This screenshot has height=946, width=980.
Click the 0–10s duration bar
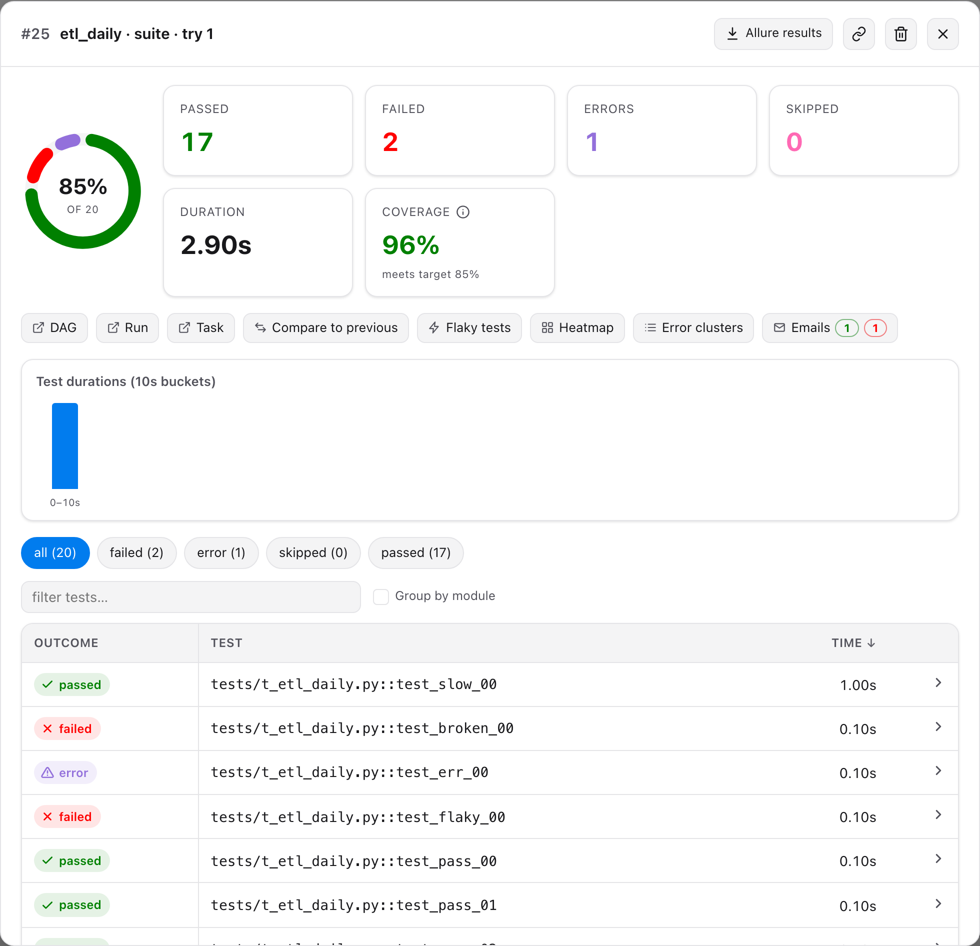(65, 446)
